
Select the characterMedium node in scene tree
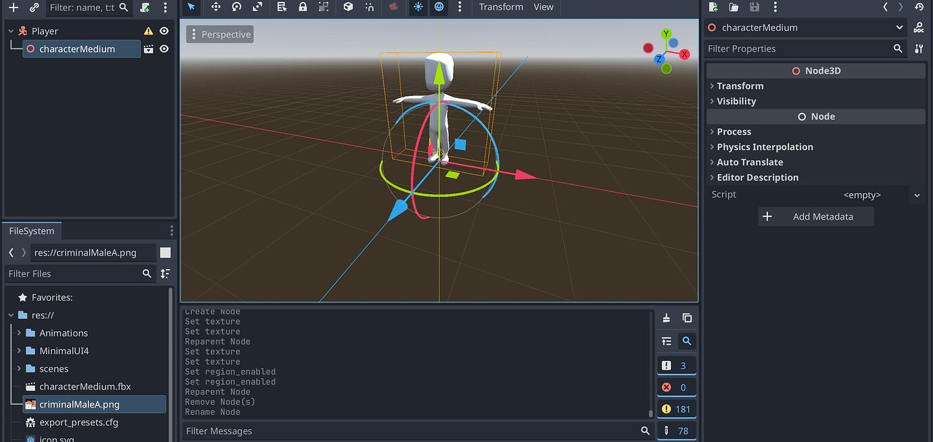click(77, 49)
